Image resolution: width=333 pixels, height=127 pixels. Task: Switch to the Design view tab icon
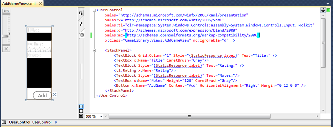point(81,13)
